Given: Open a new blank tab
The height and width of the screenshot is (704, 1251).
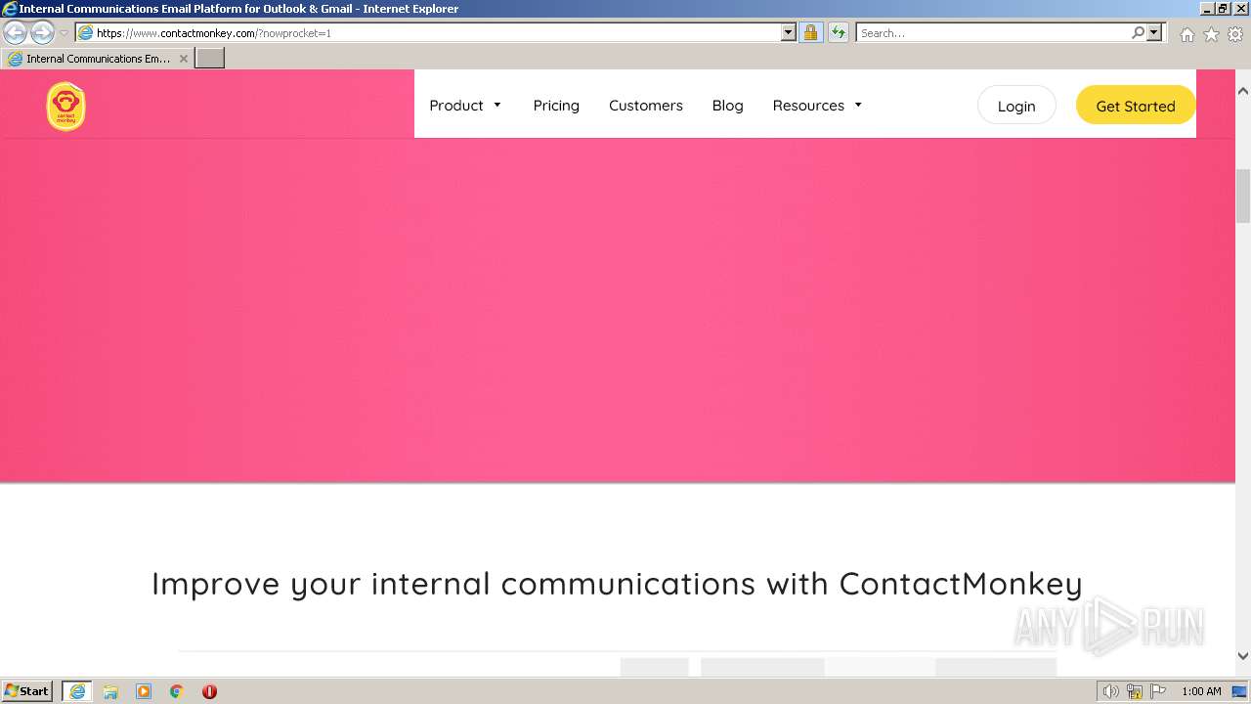Looking at the screenshot, I should point(210,59).
